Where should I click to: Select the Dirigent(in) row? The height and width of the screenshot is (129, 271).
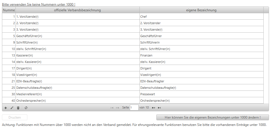click(133, 68)
